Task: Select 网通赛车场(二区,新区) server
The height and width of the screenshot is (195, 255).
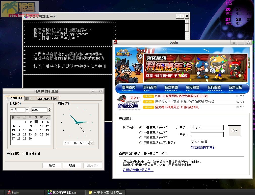Action: point(141,143)
